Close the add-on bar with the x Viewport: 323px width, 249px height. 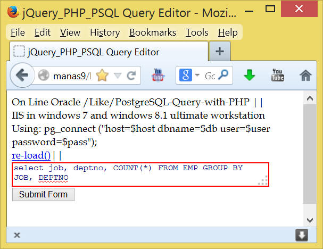point(16,235)
